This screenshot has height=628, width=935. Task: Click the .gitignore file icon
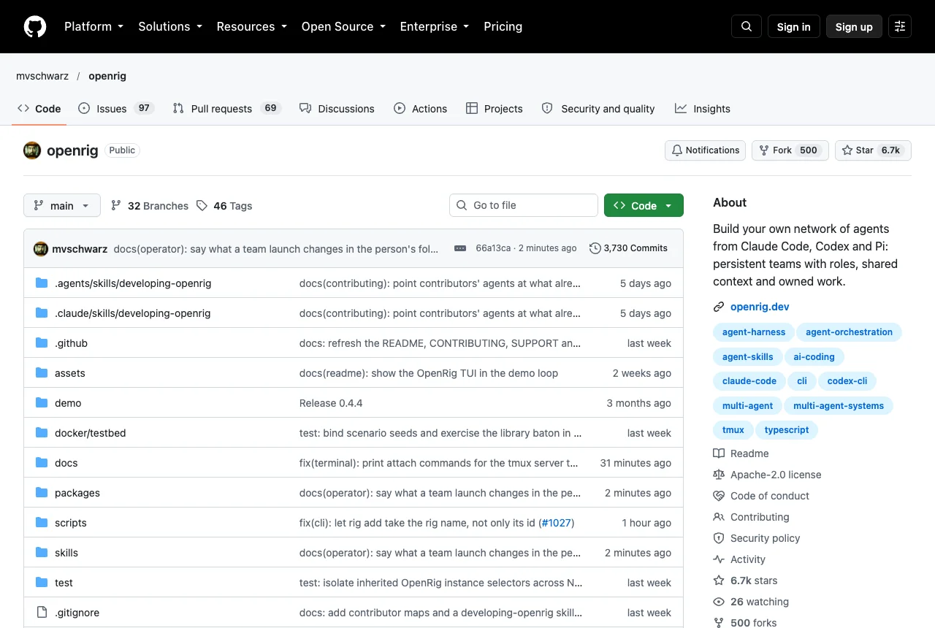pyautogui.click(x=42, y=613)
